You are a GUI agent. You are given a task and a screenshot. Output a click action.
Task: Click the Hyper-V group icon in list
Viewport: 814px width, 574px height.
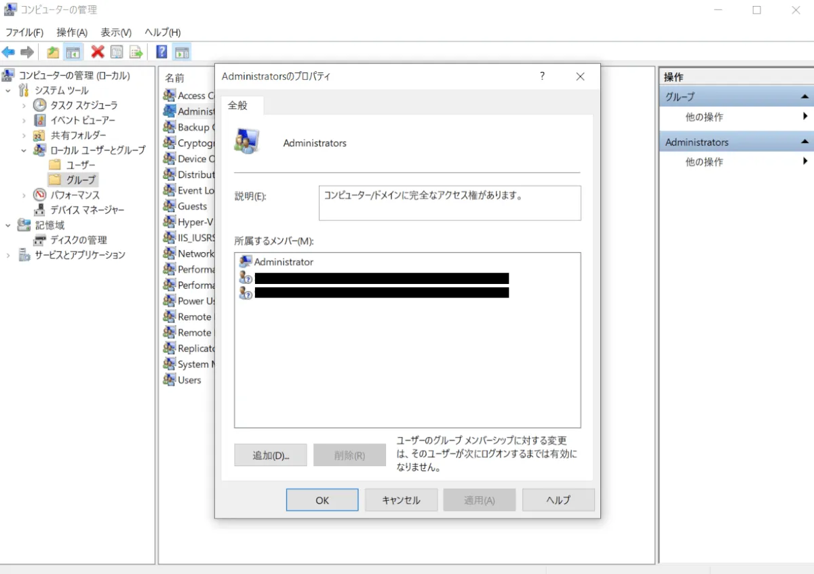pyautogui.click(x=170, y=222)
